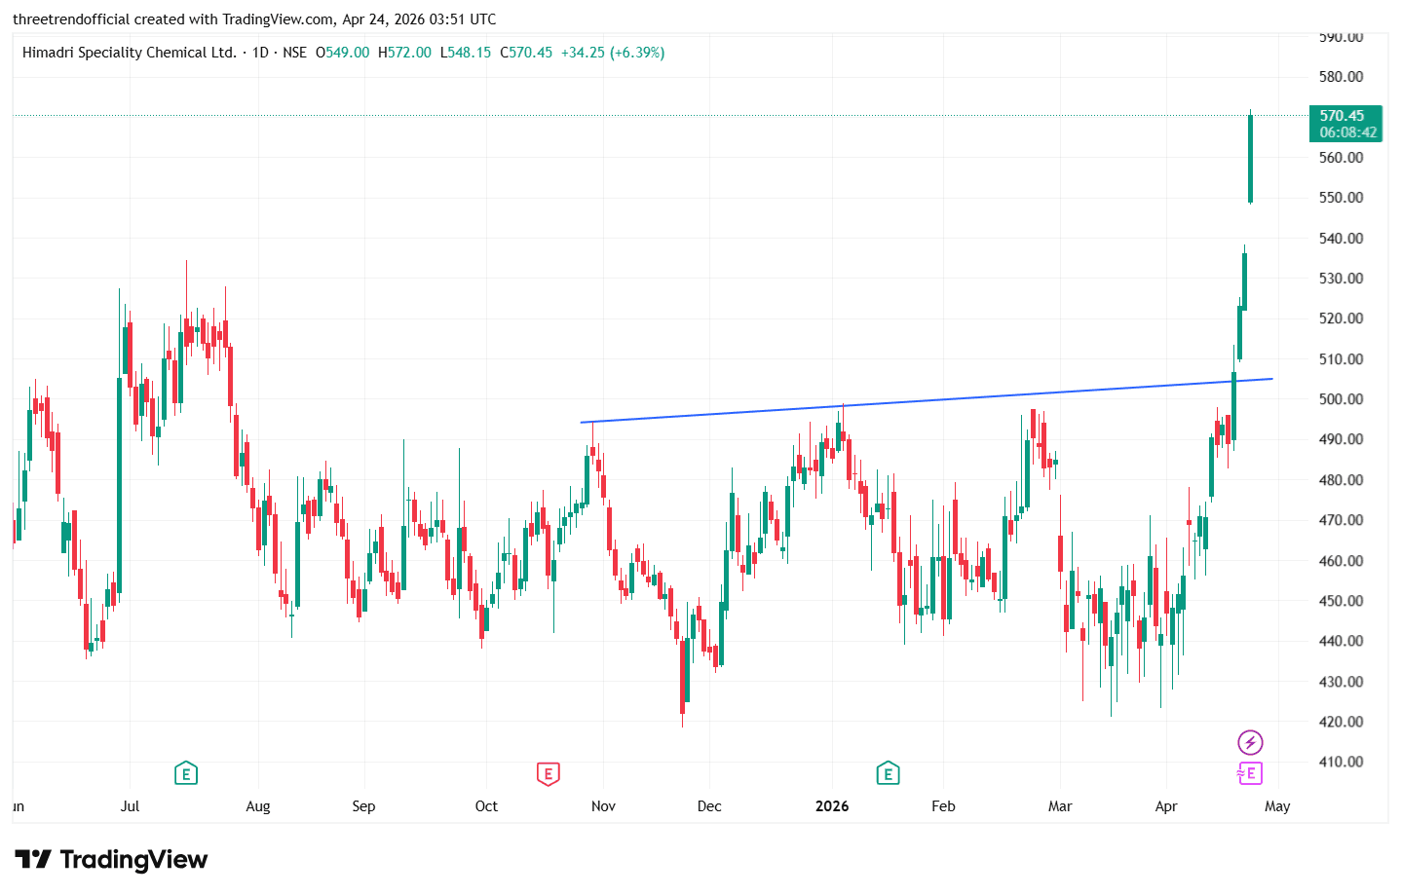The width and height of the screenshot is (1401, 896).
Task: Click the Sep label on time axis
Action: (363, 806)
